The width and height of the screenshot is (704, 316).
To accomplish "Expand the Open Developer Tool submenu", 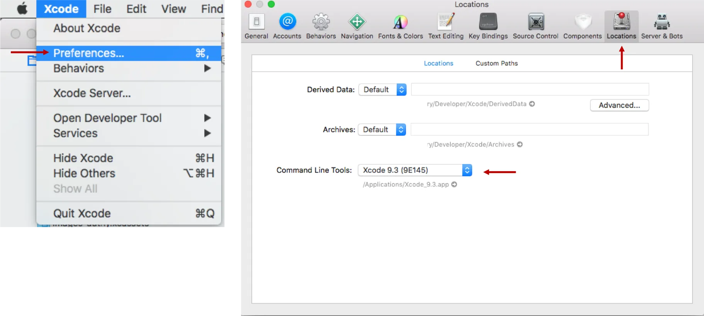I will [x=207, y=118].
